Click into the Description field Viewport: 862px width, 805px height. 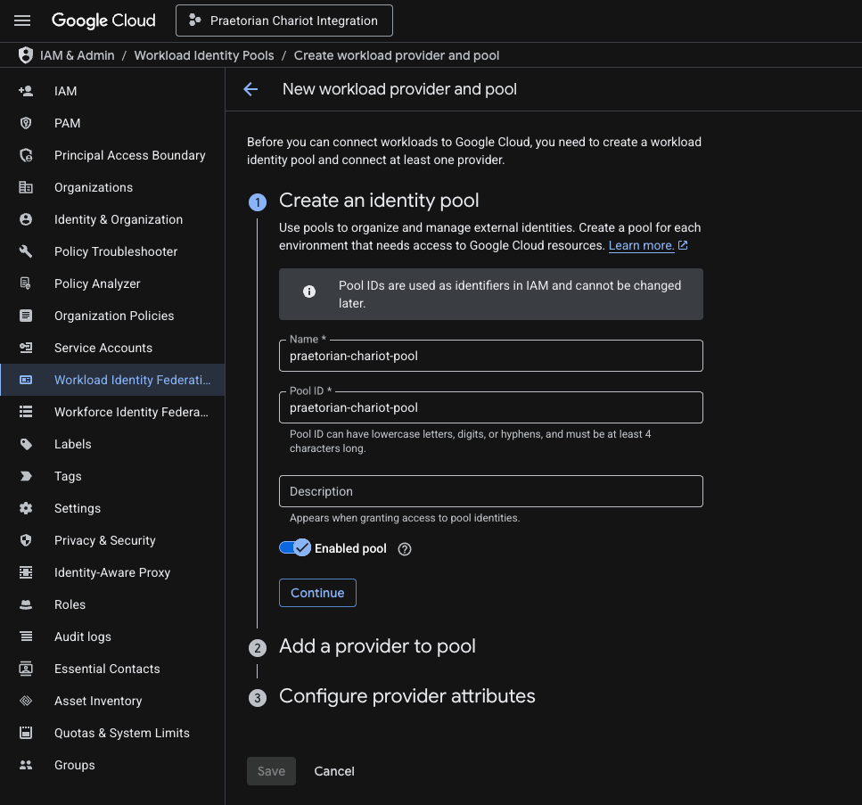(491, 491)
